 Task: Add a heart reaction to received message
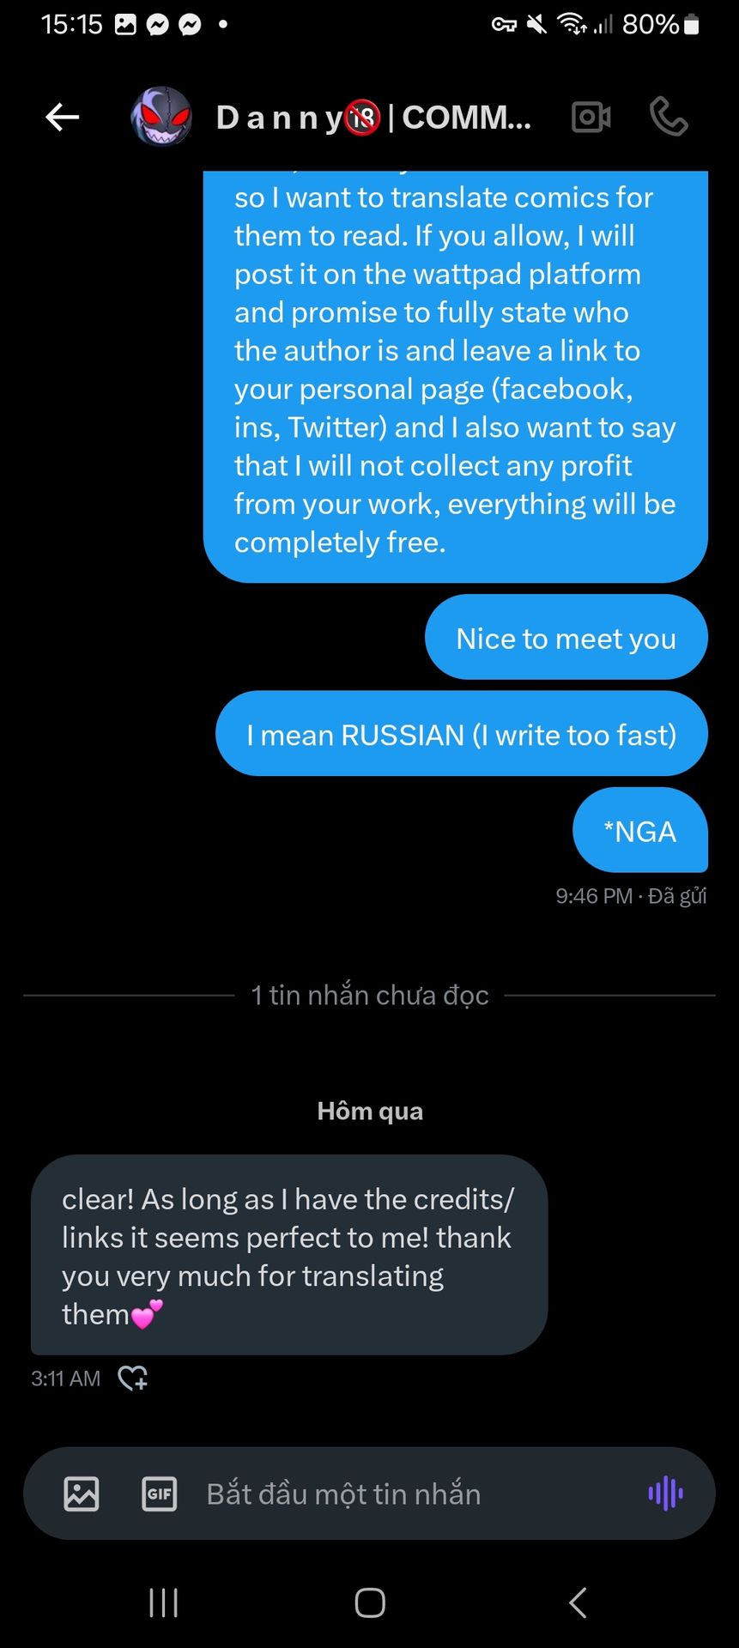tap(132, 1378)
